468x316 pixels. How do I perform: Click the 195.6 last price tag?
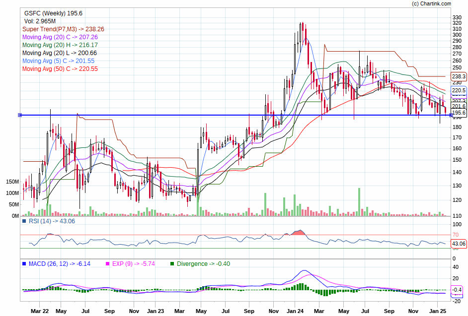tap(459, 113)
